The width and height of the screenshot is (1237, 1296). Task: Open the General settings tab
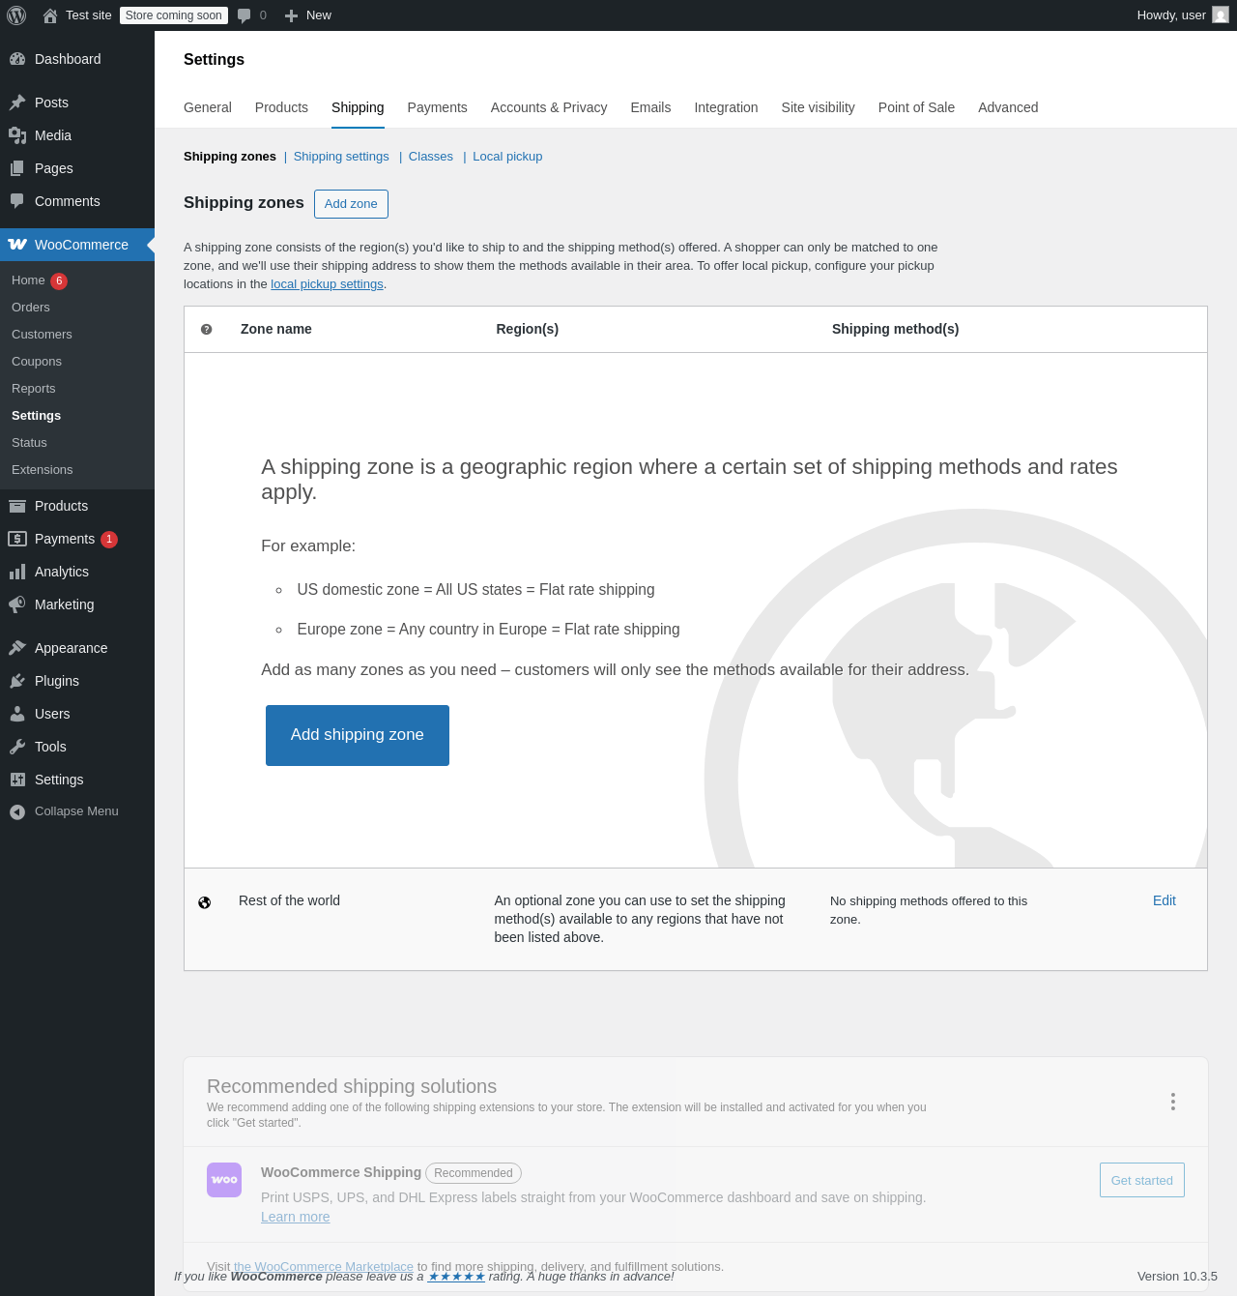[x=208, y=107]
